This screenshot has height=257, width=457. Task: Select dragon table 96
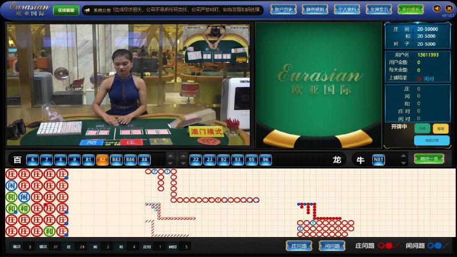266,160
